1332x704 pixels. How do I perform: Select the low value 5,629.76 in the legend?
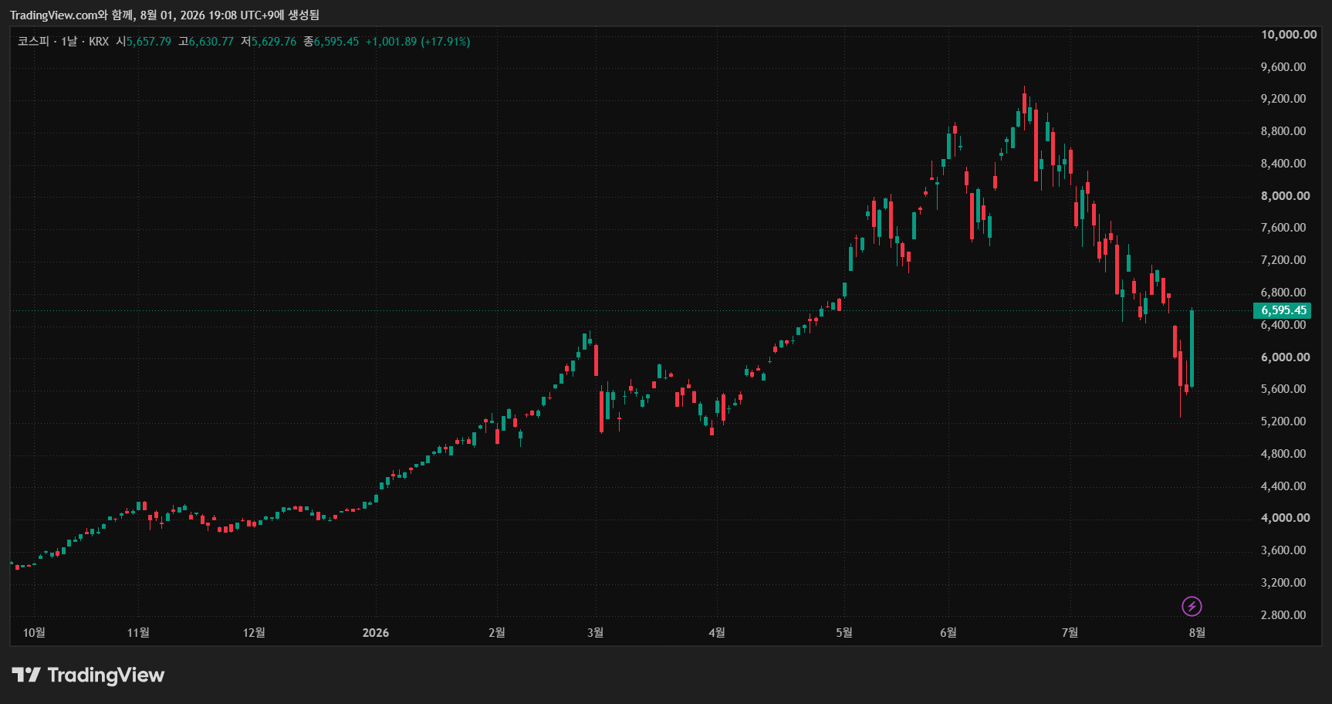274,42
